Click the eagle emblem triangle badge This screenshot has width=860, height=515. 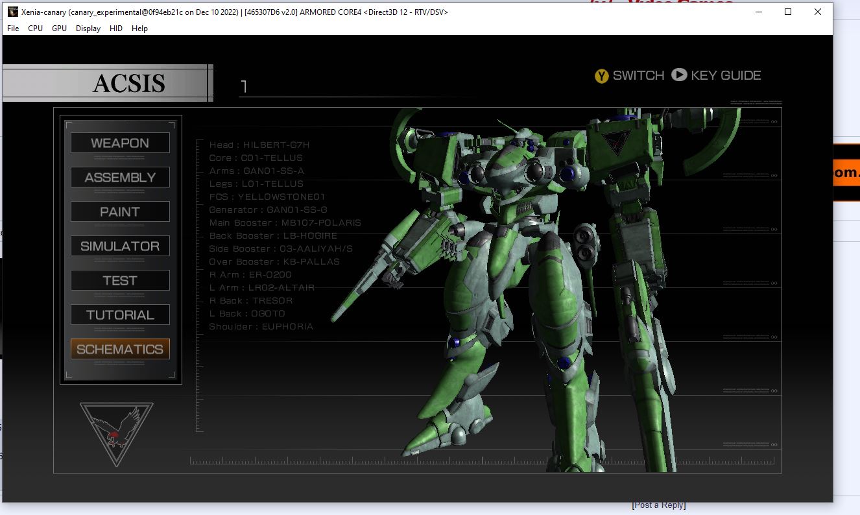(x=117, y=434)
